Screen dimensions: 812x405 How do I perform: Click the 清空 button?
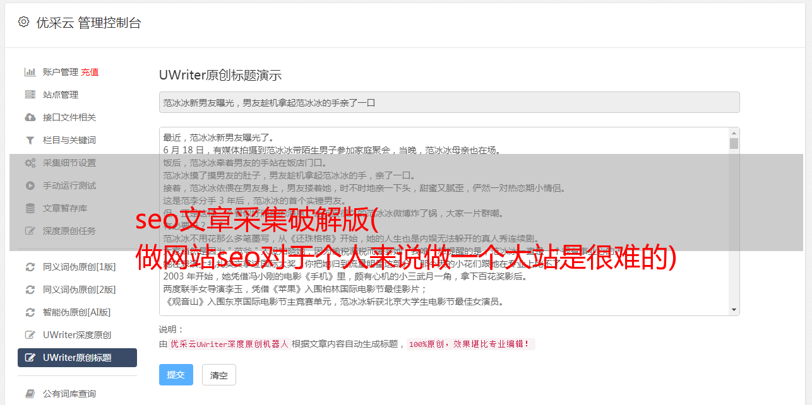(x=218, y=375)
